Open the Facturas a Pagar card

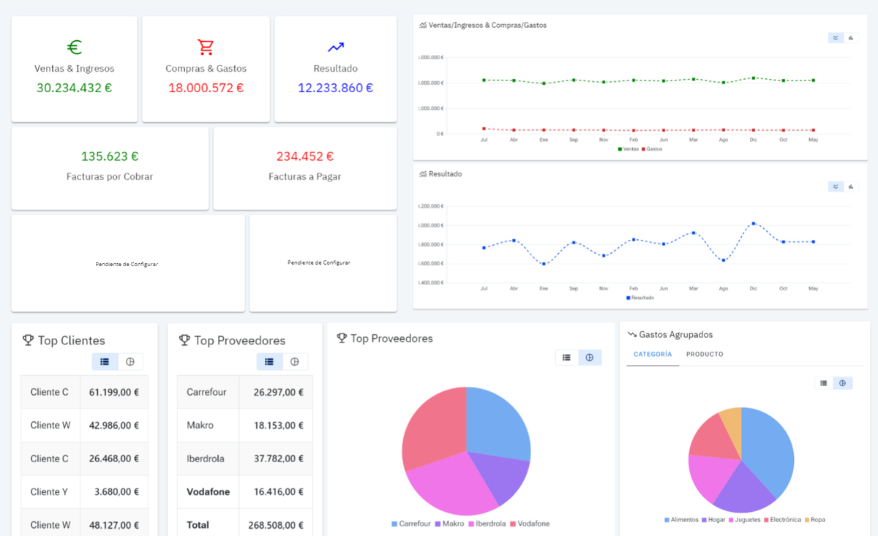(304, 167)
